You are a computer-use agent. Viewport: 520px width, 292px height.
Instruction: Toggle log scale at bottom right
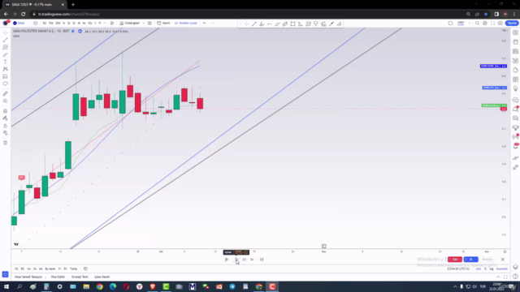(492, 268)
